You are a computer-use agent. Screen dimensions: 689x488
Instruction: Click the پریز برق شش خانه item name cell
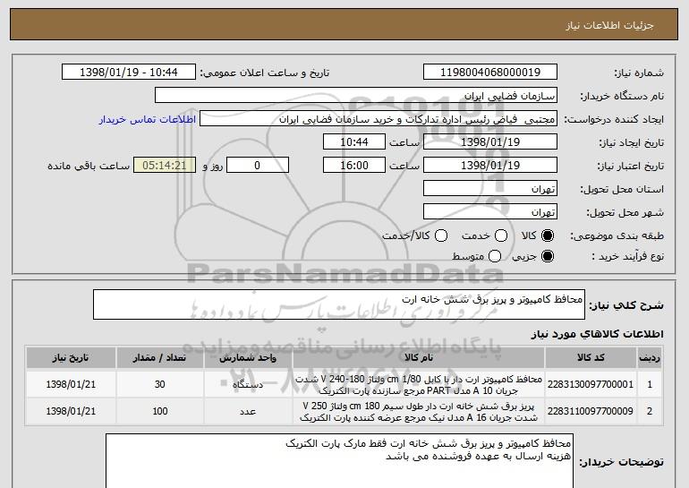[419, 411]
